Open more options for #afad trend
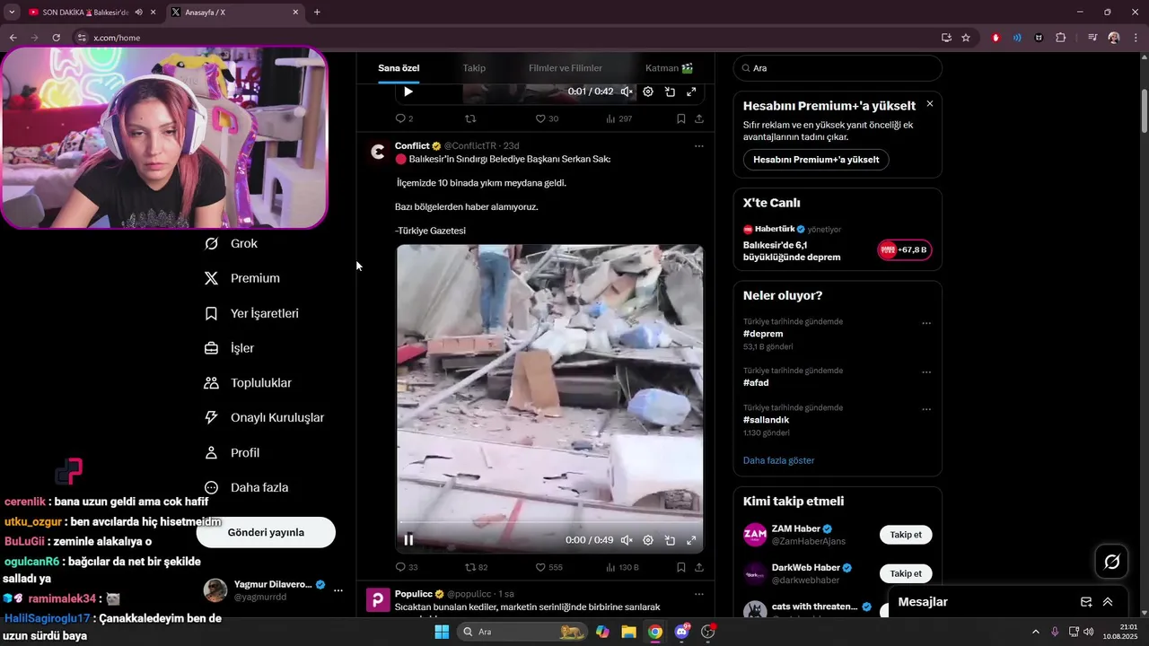The height and width of the screenshot is (646, 1149). [926, 372]
